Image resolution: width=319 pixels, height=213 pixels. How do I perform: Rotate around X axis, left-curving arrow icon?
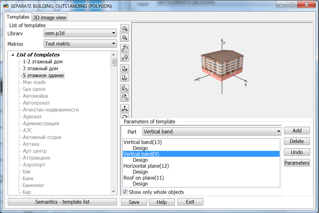pyautogui.click(x=125, y=88)
